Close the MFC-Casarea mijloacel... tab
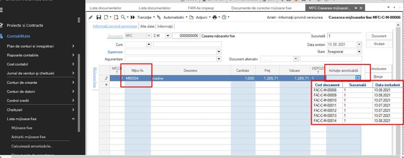This screenshot has width=404, height=158. (361, 8)
